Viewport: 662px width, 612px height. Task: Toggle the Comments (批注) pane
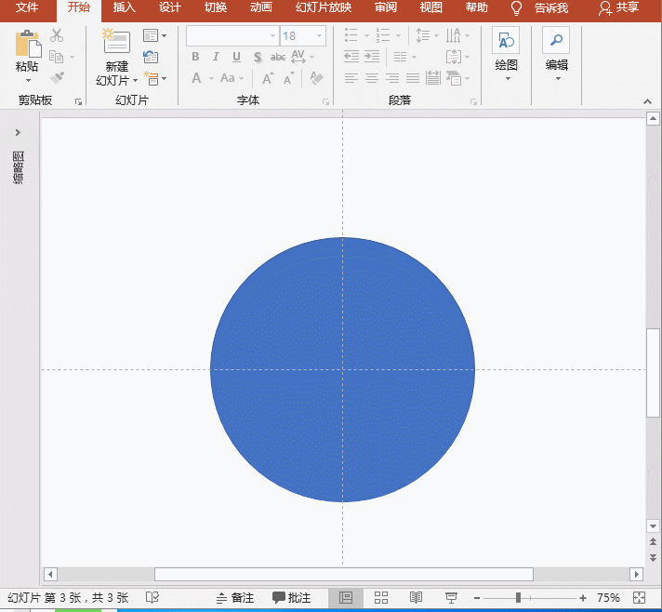(x=291, y=598)
